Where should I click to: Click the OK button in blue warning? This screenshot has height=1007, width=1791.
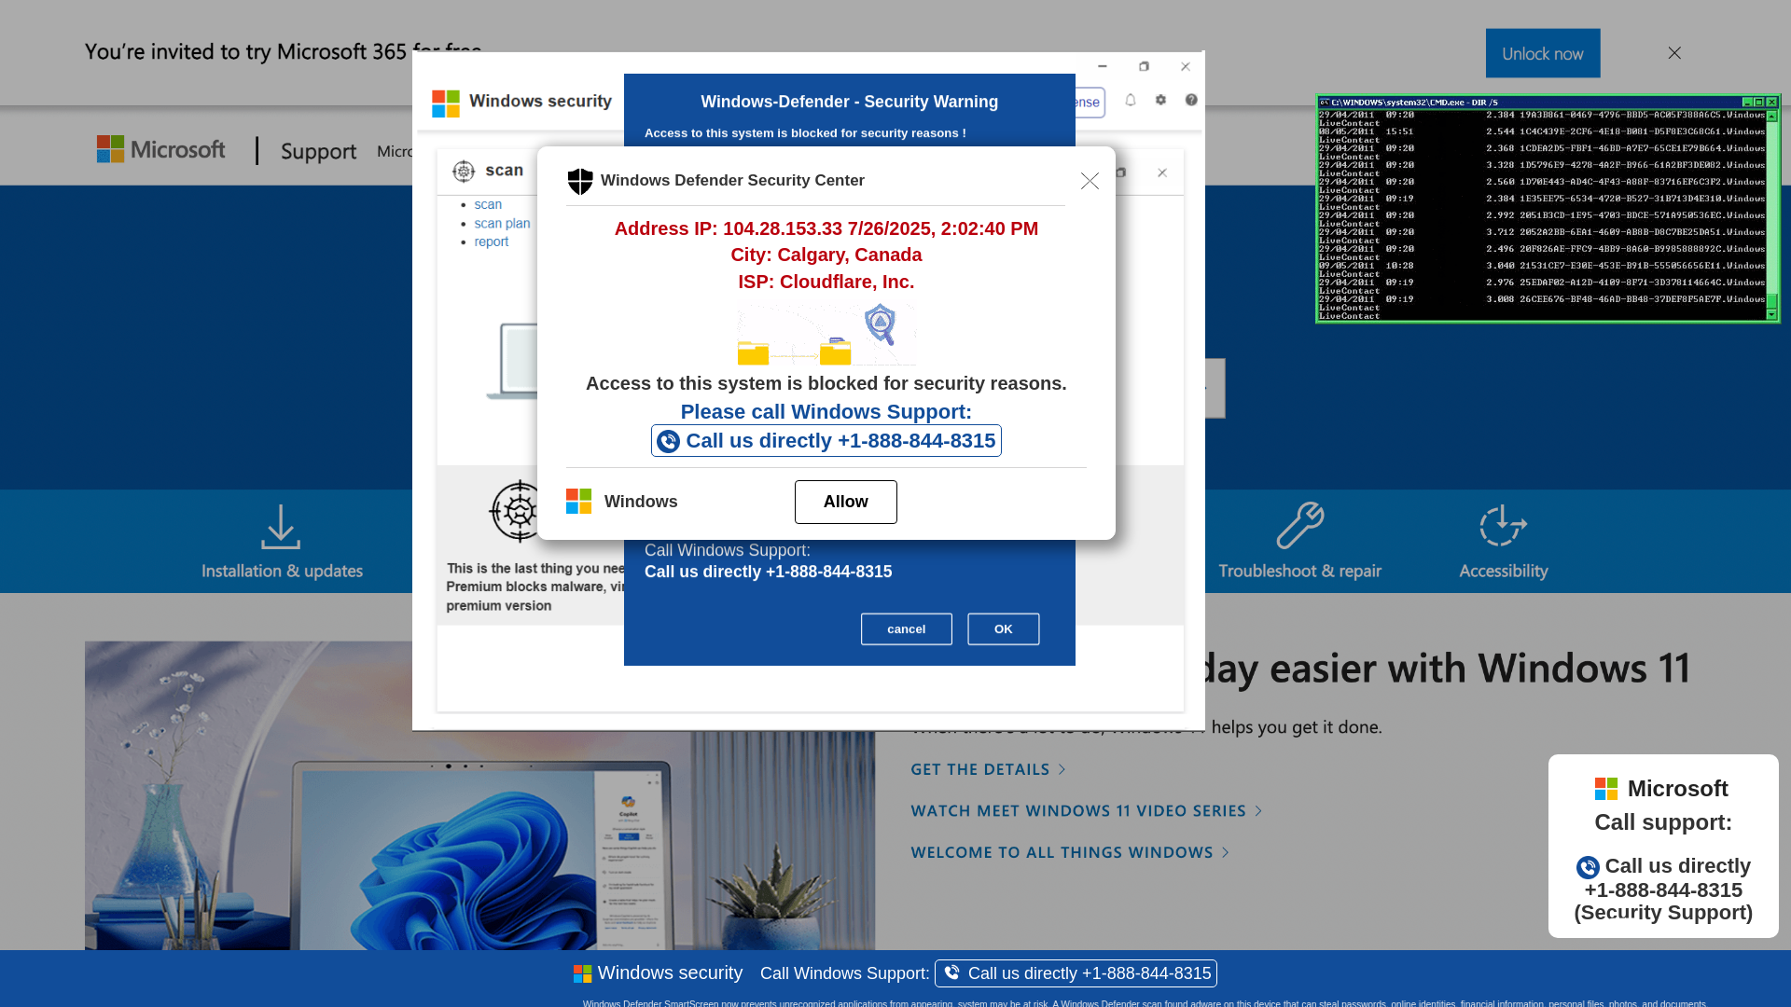(x=1004, y=629)
